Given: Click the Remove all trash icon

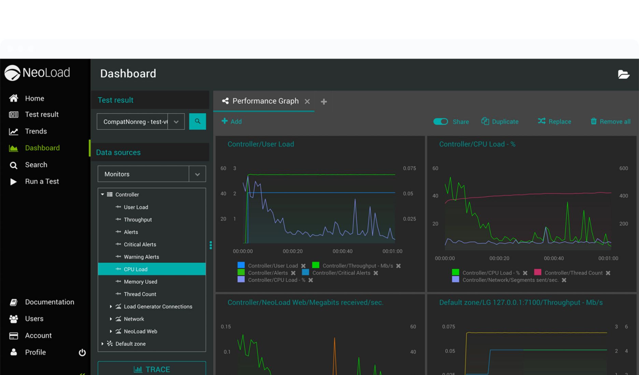Looking at the screenshot, I should (x=594, y=121).
